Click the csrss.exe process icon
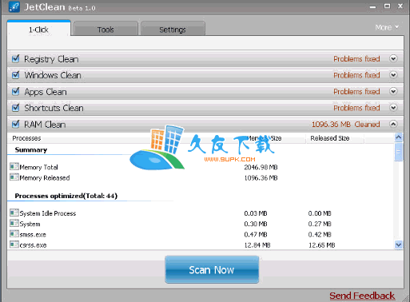410x302 pixels. [x=14, y=244]
